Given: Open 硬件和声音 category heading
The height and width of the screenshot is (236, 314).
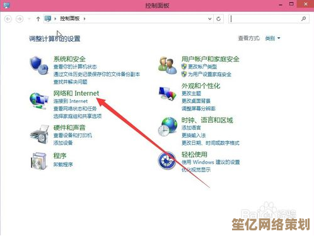Looking at the screenshot, I should tap(69, 128).
